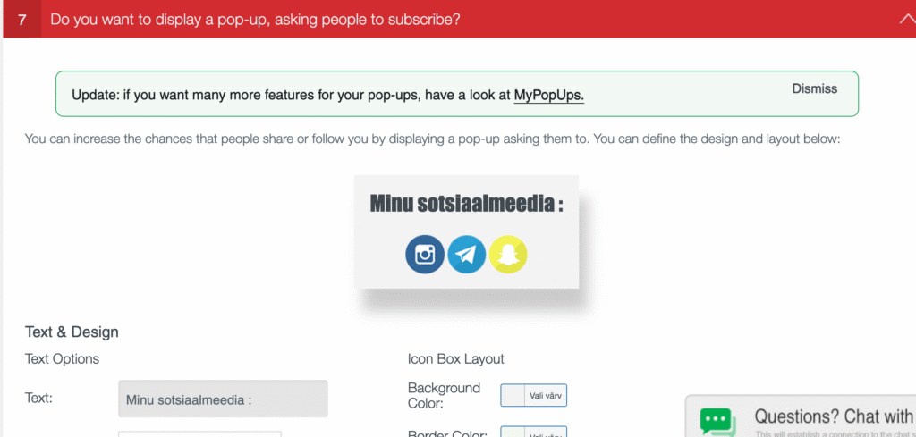Image resolution: width=916 pixels, height=437 pixels.
Task: Dismiss the MyPopUps update notice
Action: coord(814,88)
